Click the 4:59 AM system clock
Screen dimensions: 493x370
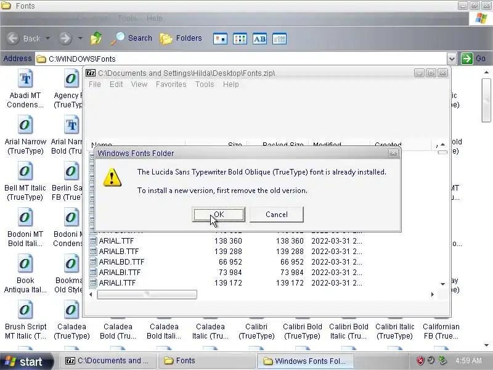pyautogui.click(x=468, y=361)
